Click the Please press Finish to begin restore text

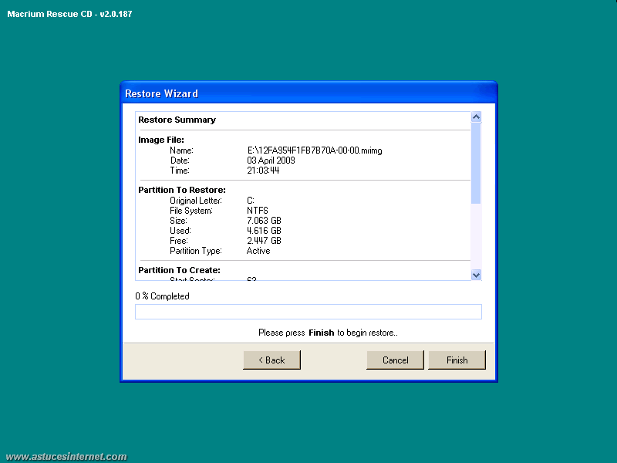[328, 333]
